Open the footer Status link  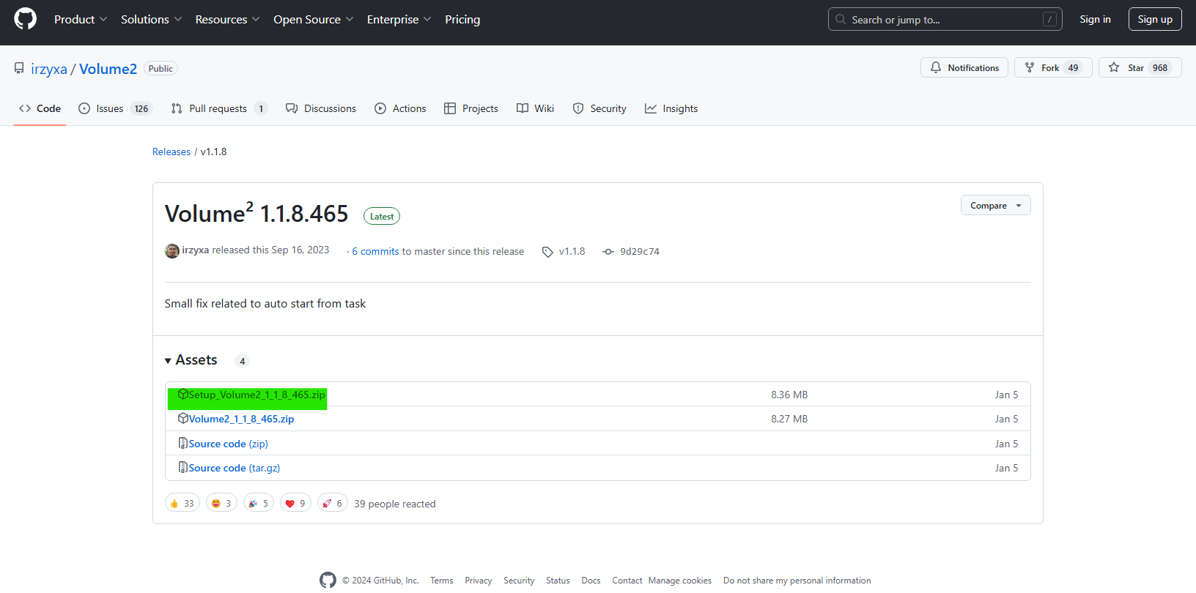pyautogui.click(x=558, y=581)
